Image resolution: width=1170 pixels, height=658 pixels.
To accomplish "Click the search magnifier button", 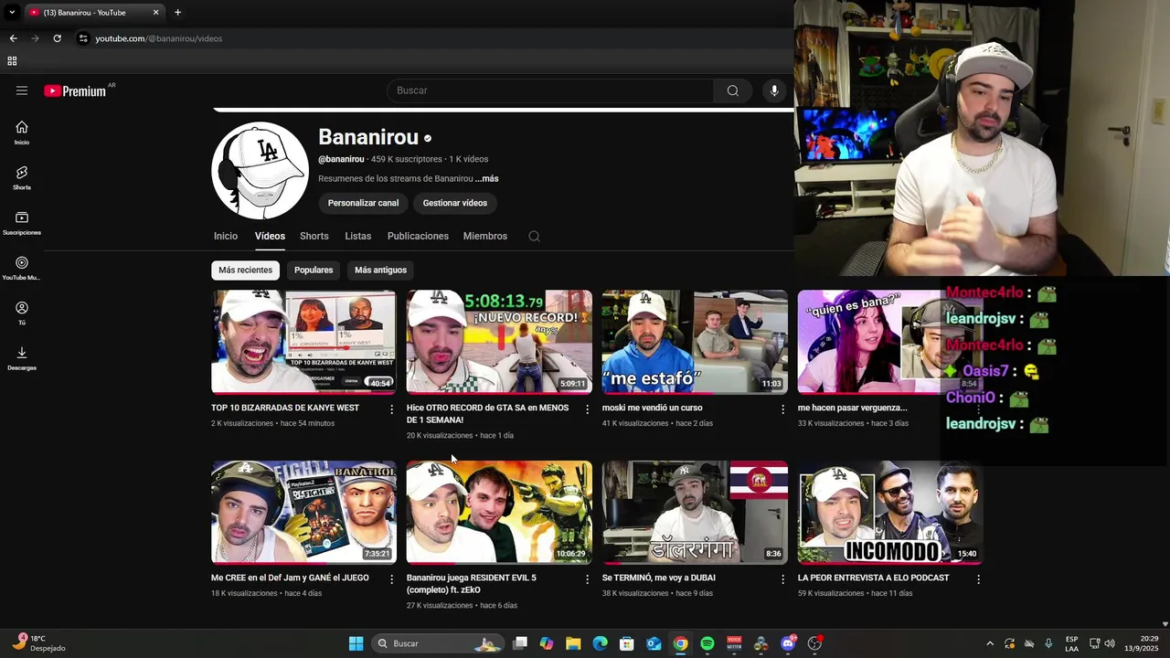I will pos(733,90).
